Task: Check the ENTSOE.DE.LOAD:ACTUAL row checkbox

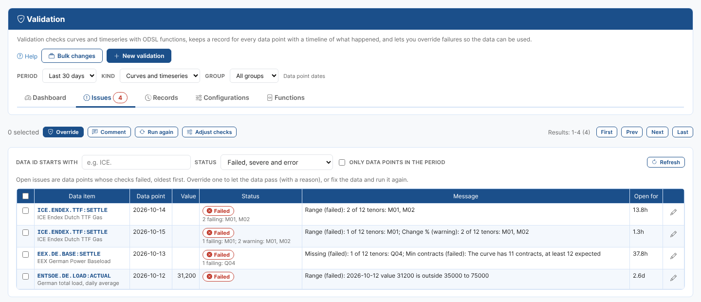Action: 26,277
